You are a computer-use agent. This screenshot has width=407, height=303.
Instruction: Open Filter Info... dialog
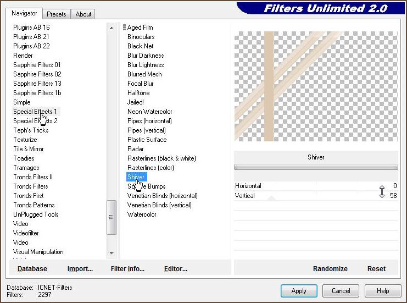127,269
